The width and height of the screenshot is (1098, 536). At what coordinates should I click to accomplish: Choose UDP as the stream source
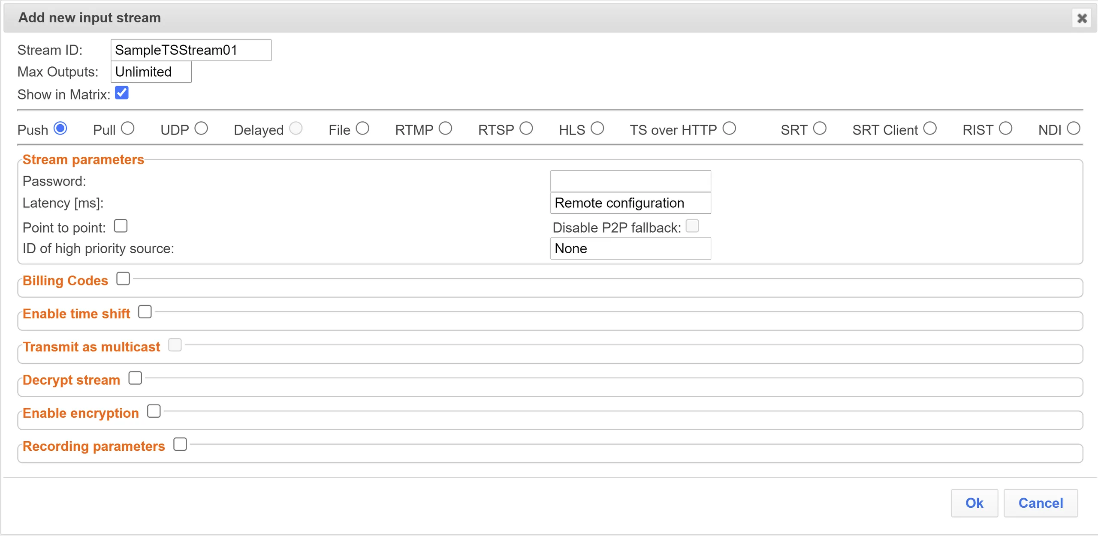pyautogui.click(x=201, y=129)
